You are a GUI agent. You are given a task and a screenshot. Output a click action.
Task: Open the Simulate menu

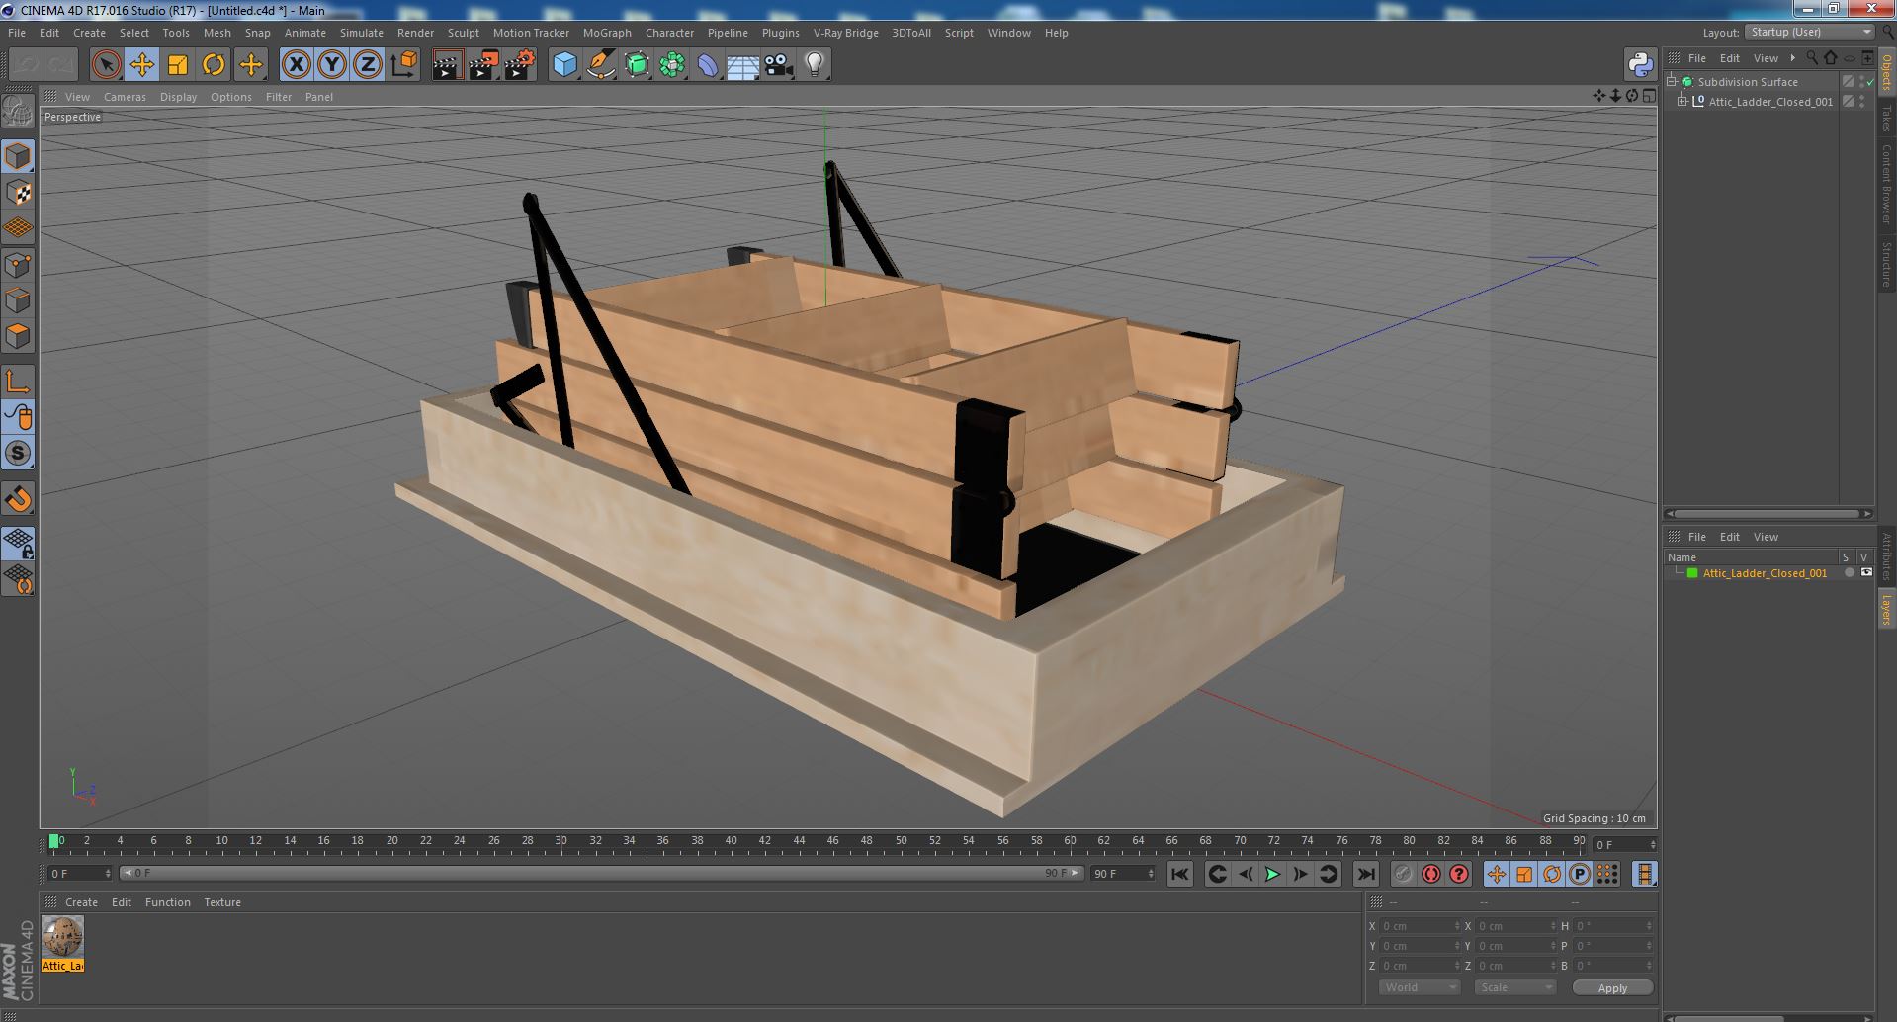pyautogui.click(x=362, y=33)
